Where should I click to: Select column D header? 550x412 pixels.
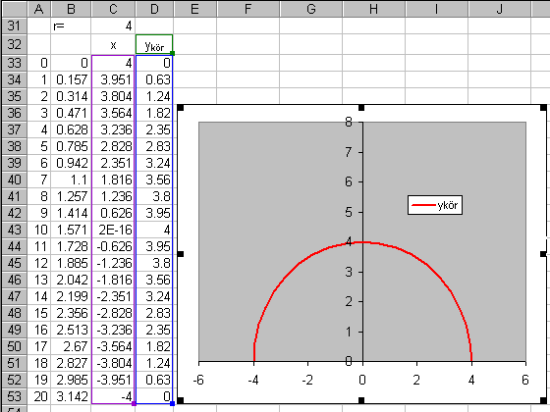[154, 9]
